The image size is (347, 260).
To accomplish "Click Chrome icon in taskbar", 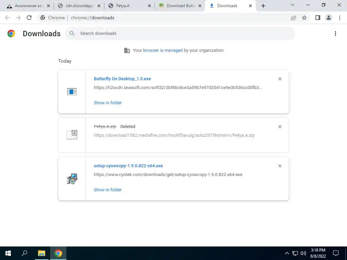I will [x=58, y=253].
